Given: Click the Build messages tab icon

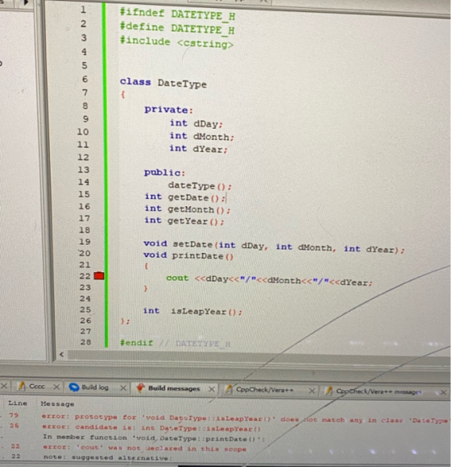Looking at the screenshot, I should click(140, 388).
